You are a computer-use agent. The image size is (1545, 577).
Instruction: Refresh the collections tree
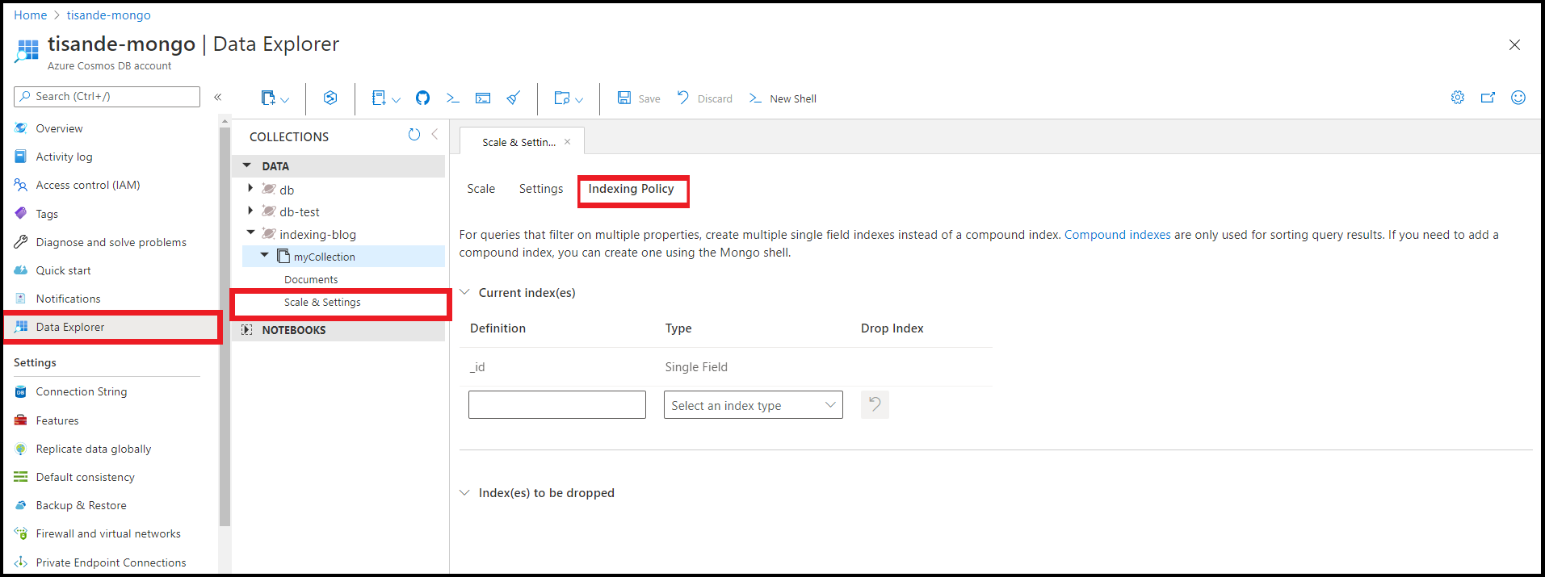tap(414, 135)
